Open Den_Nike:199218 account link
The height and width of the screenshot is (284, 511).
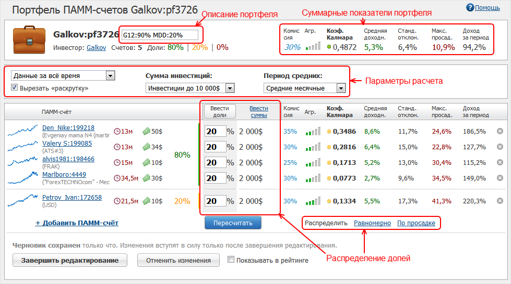point(68,128)
